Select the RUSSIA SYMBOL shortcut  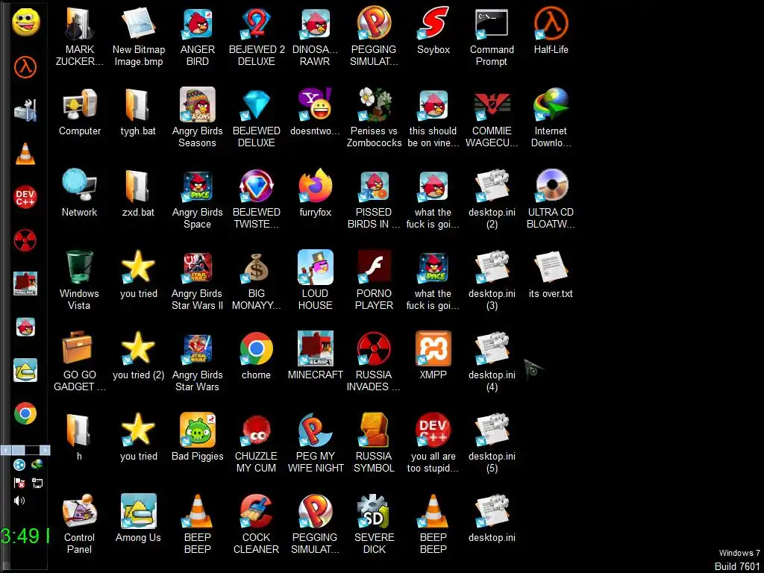(375, 443)
